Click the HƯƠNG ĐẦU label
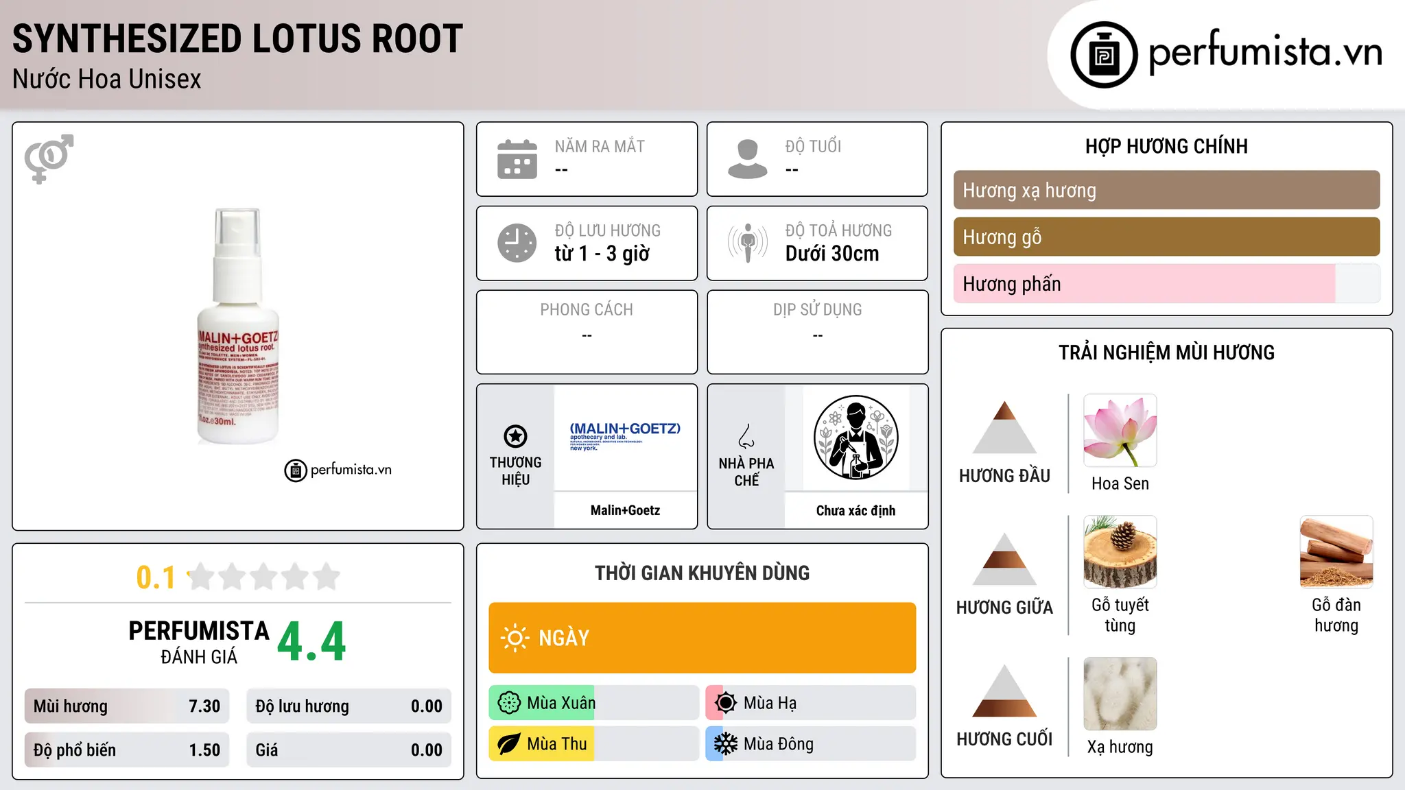 [1004, 476]
